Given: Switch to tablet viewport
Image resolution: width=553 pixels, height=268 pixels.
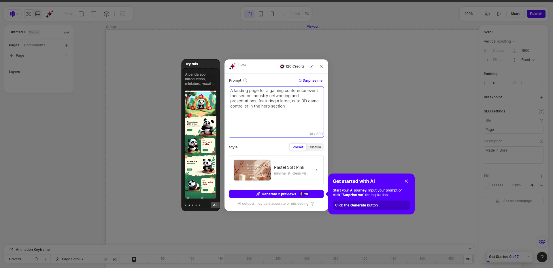Looking at the screenshot, I should pyautogui.click(x=261, y=14).
